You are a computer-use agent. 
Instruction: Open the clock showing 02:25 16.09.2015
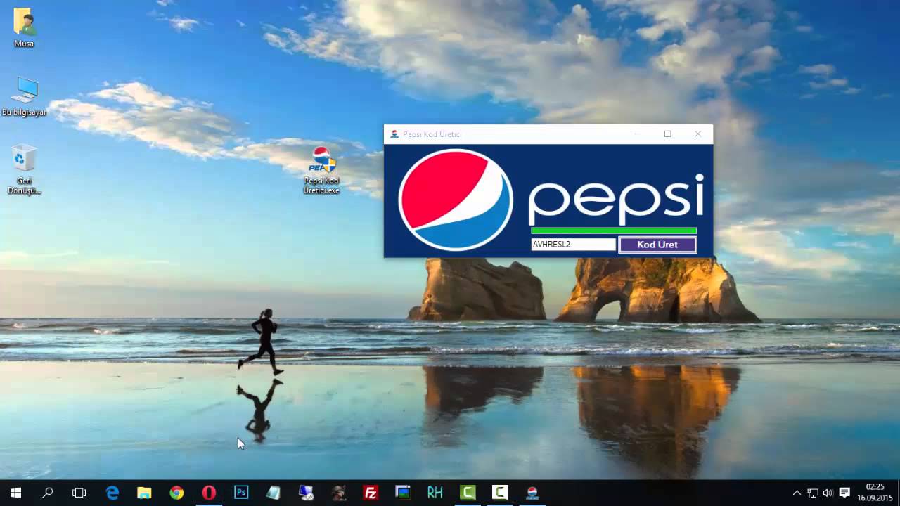875,492
